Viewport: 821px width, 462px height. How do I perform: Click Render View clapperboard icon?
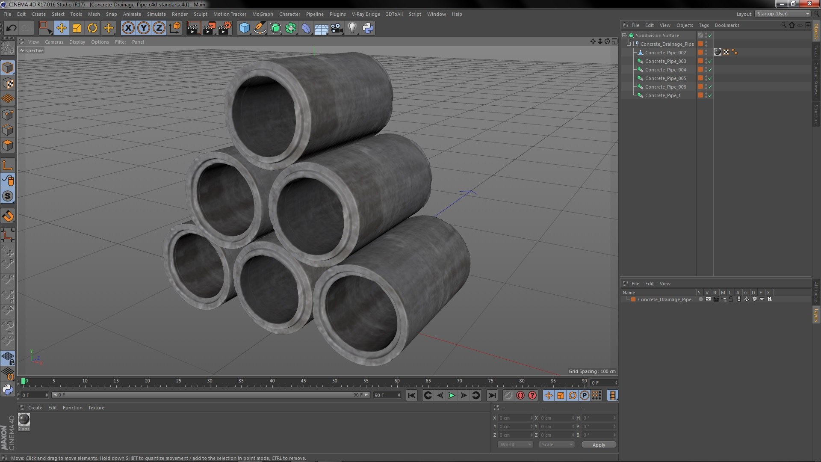[193, 28]
